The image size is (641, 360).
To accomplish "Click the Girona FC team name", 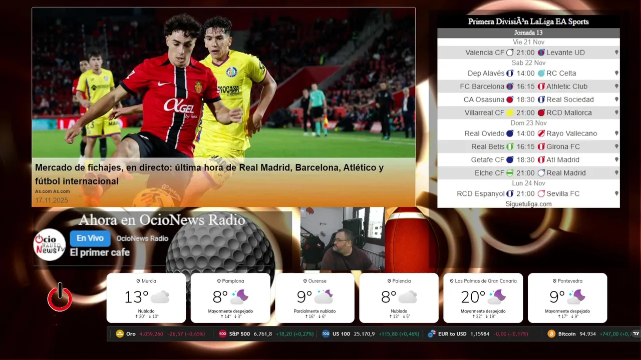I will [563, 147].
